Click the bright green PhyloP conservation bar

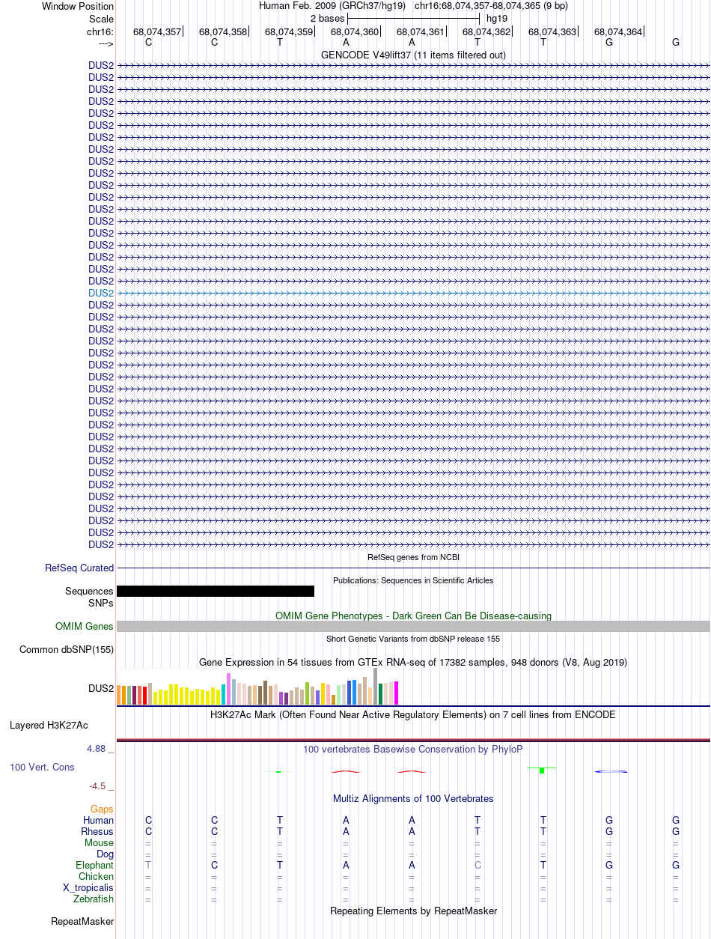point(542,771)
